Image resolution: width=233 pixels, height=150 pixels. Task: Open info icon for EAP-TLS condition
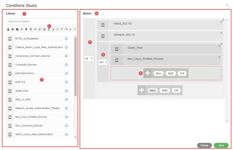point(66,82)
